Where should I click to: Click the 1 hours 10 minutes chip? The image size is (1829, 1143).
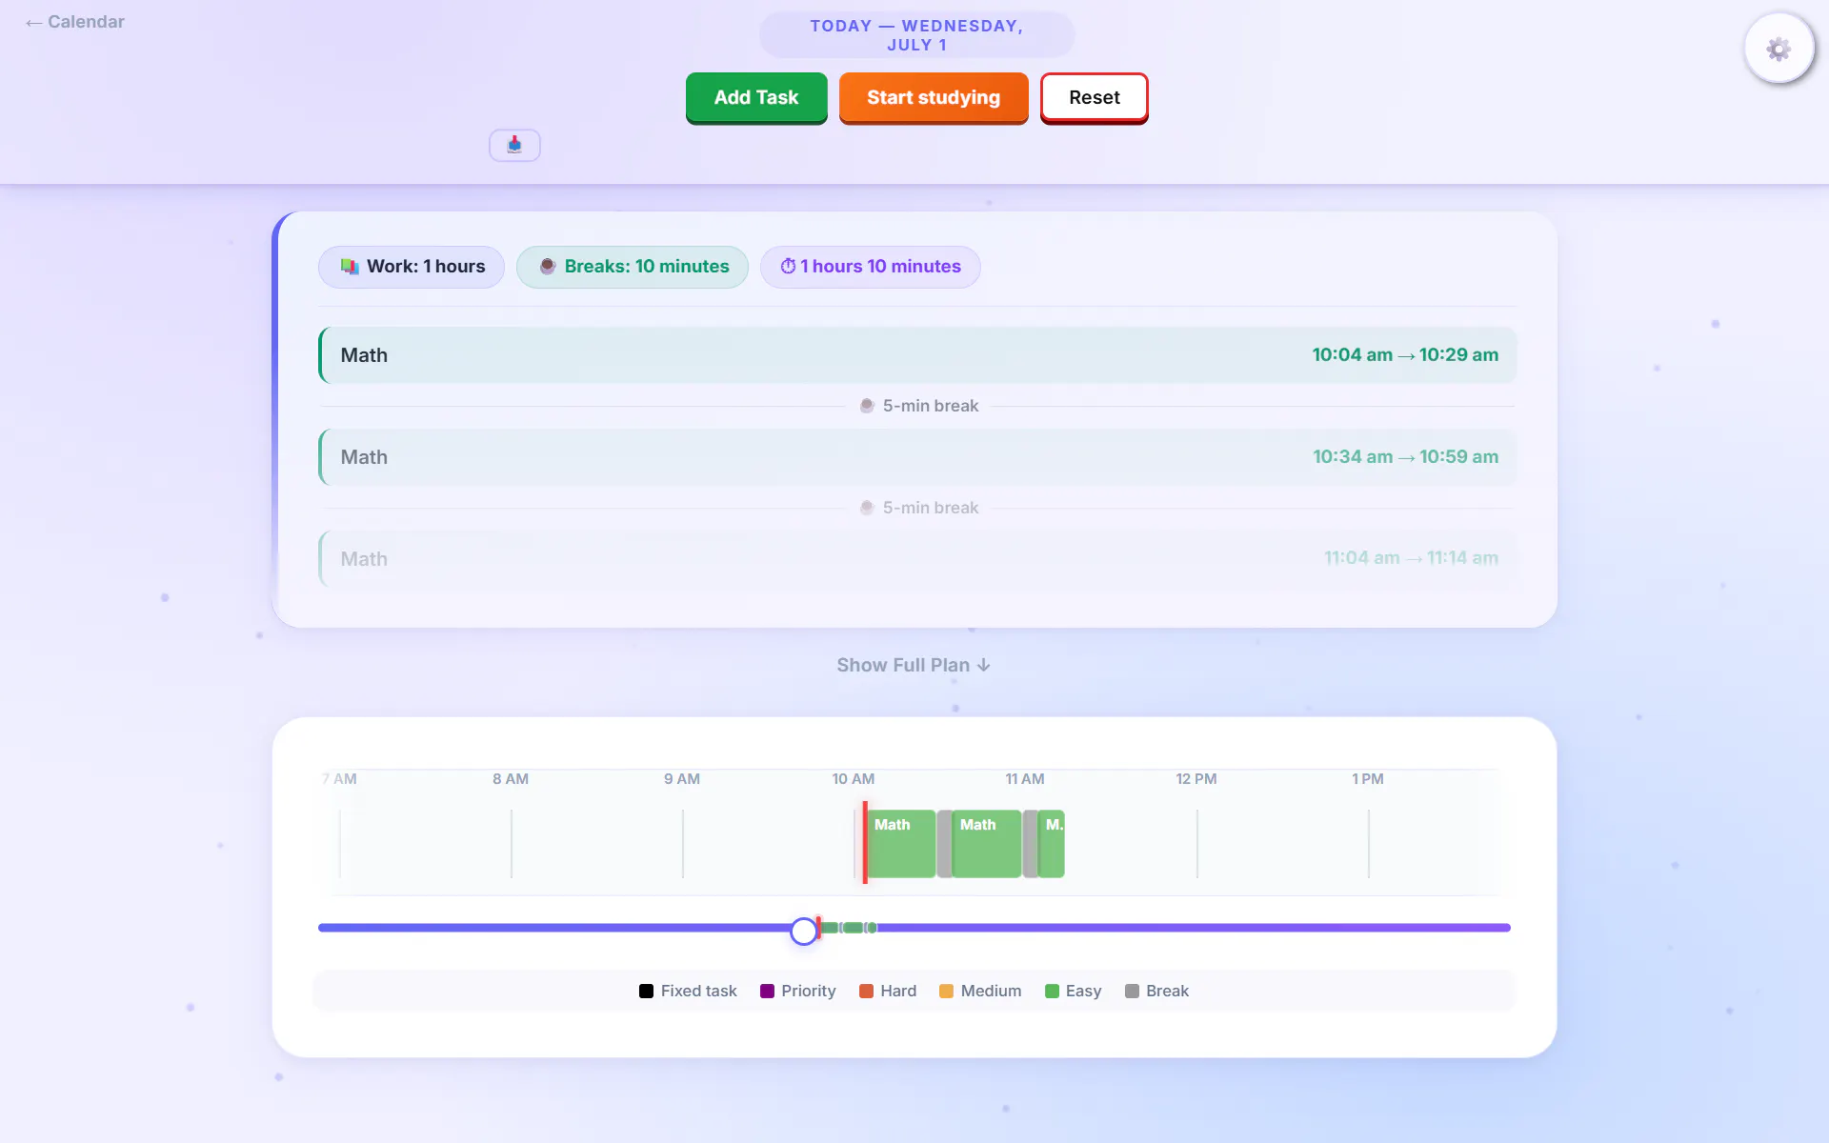pos(871,267)
